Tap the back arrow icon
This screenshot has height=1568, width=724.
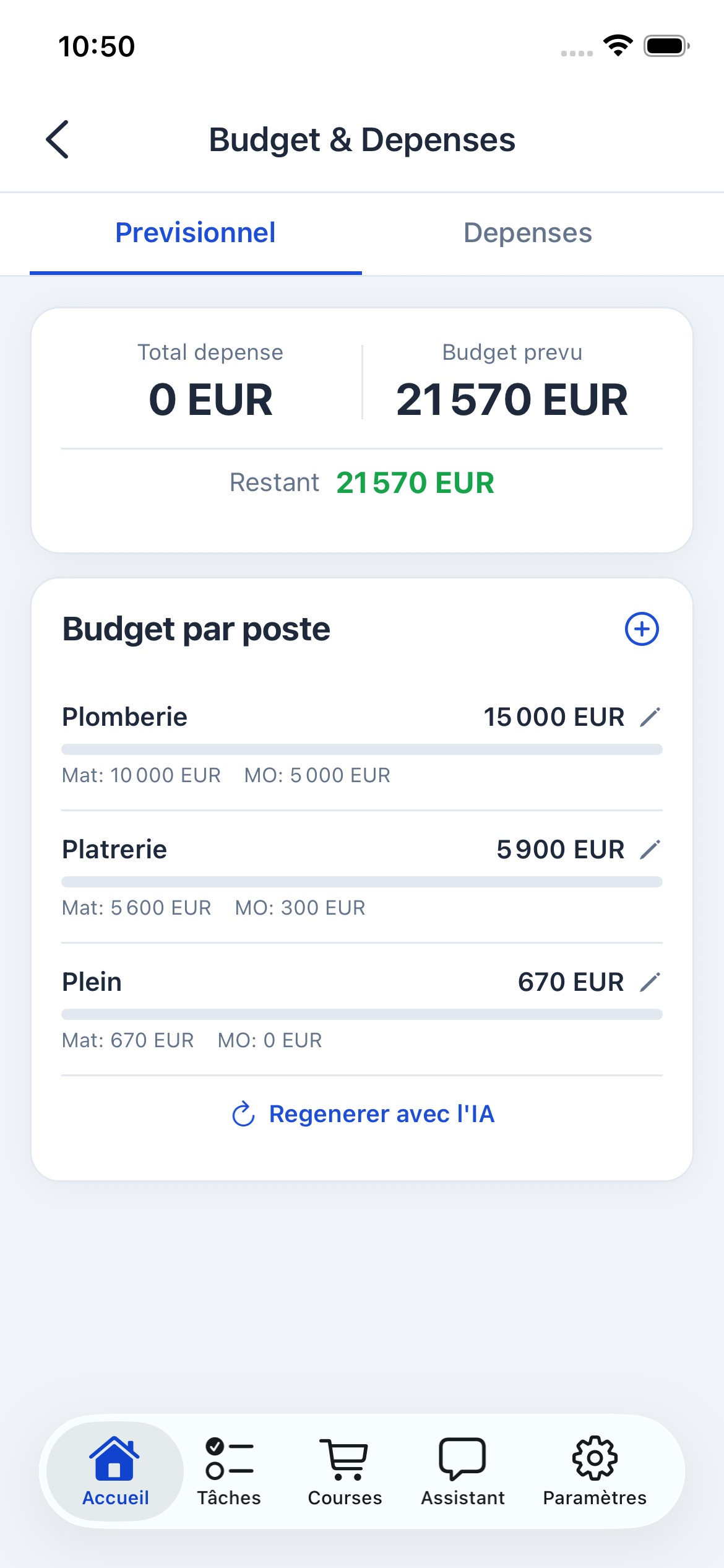[x=58, y=139]
